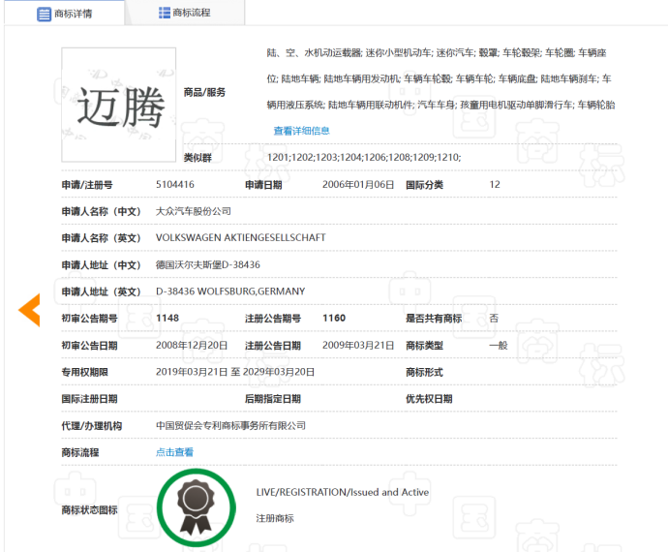
Task: Open the 商标详情 tab
Action: pyautogui.click(x=64, y=14)
